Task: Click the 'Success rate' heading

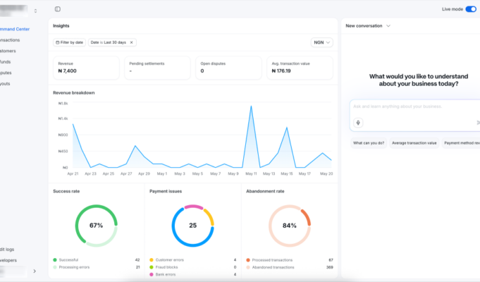Action: point(66,191)
